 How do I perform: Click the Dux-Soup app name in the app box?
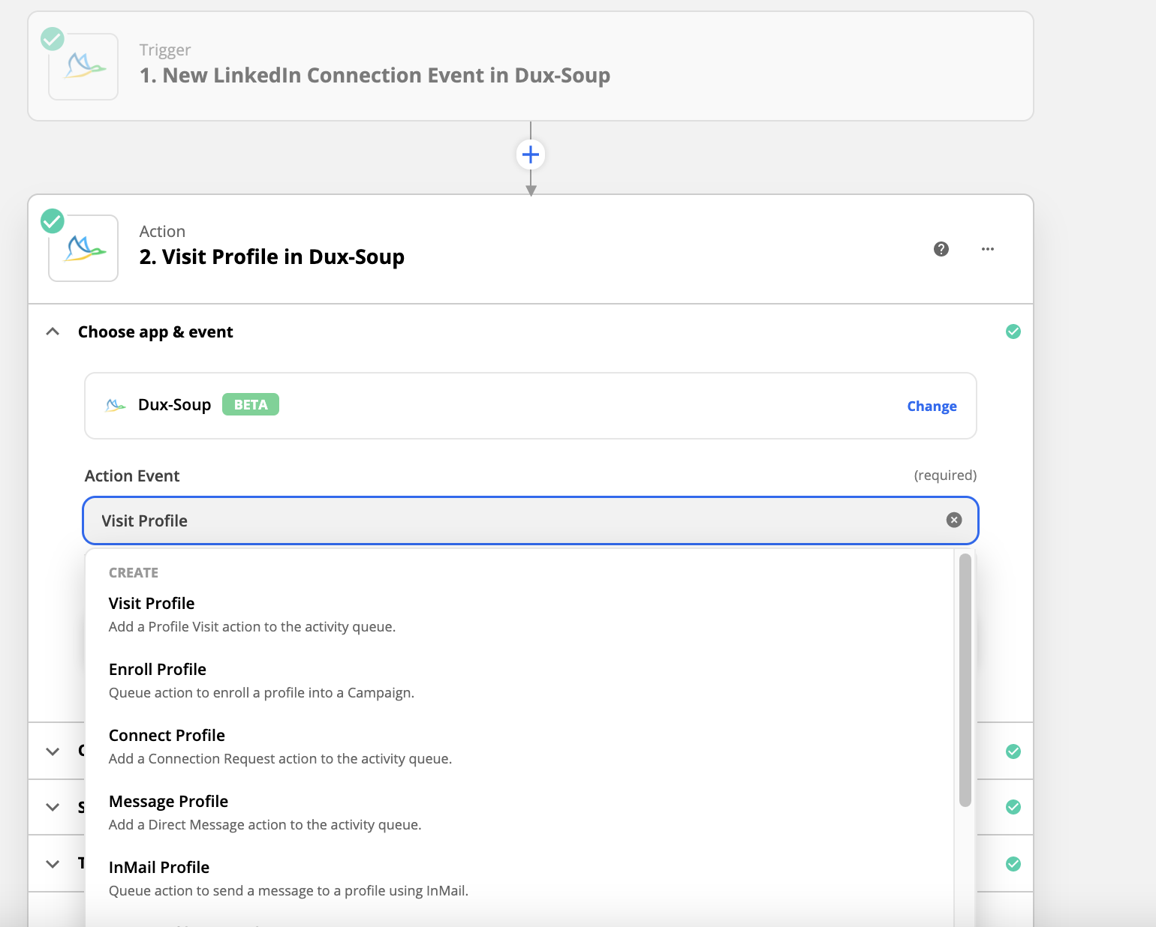point(175,405)
